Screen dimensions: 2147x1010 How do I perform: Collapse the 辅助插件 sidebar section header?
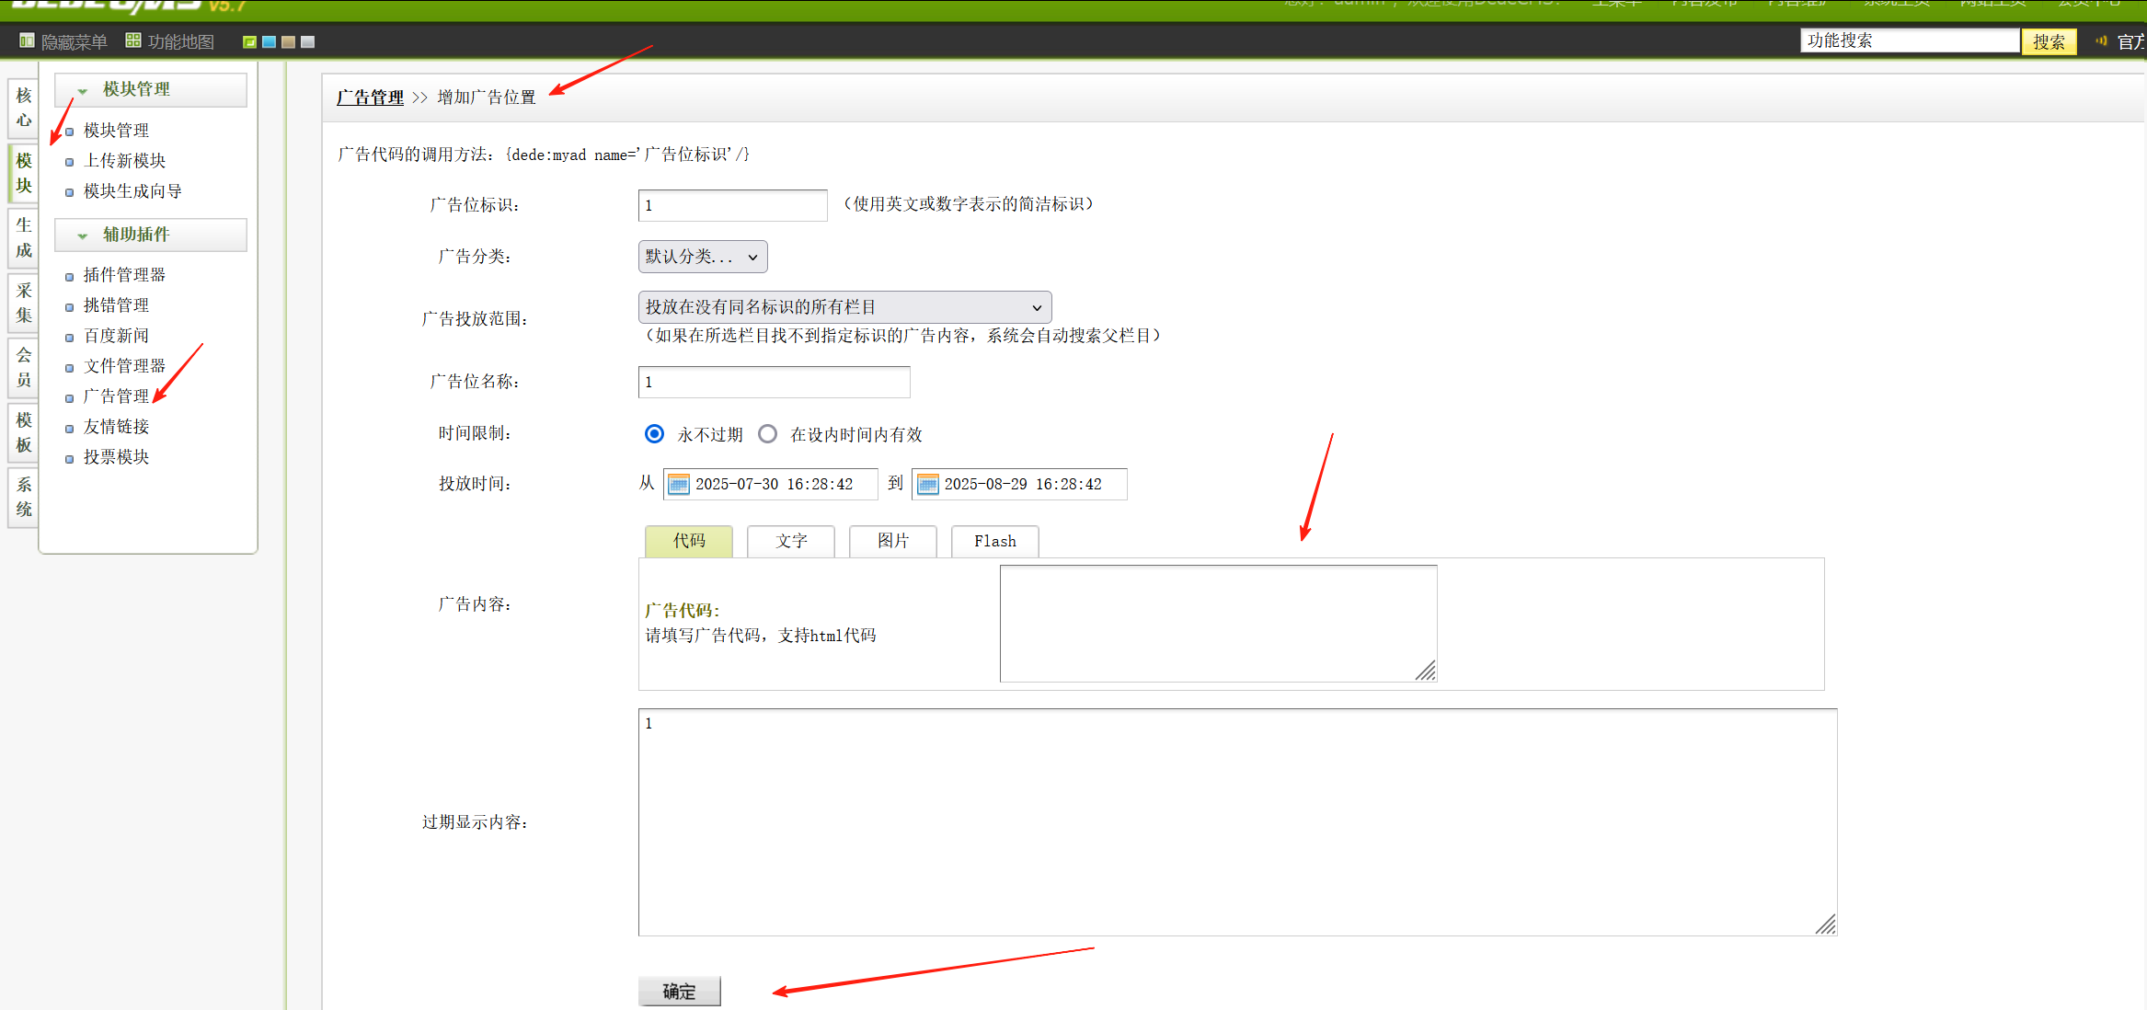tap(151, 235)
